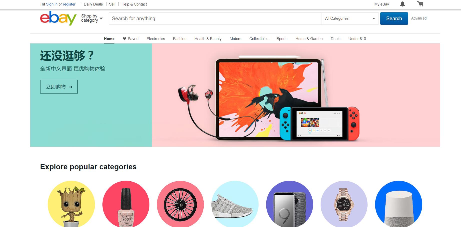Select the Groot figure category circle

coord(71,204)
